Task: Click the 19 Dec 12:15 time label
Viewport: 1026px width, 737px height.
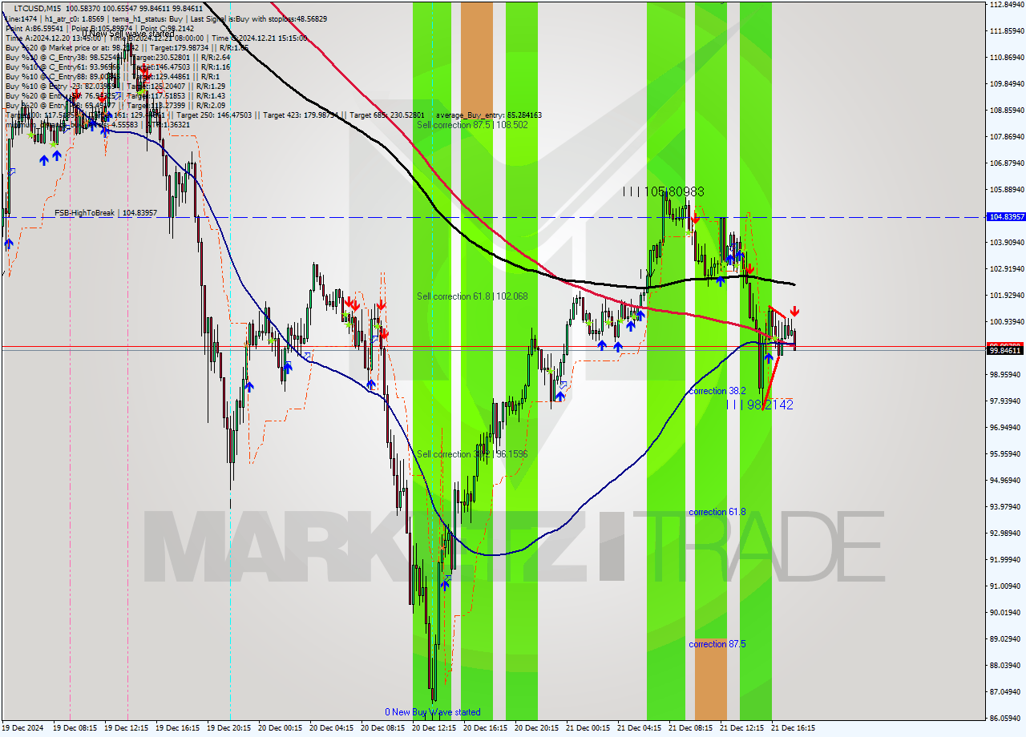Action: click(x=126, y=728)
